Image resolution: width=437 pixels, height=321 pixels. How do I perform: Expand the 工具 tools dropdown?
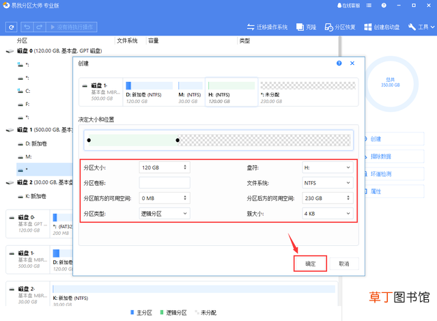421,27
